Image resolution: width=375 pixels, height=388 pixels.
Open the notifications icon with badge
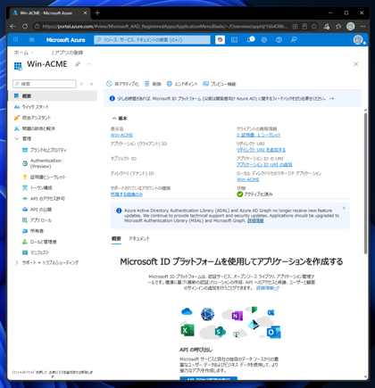[251, 39]
